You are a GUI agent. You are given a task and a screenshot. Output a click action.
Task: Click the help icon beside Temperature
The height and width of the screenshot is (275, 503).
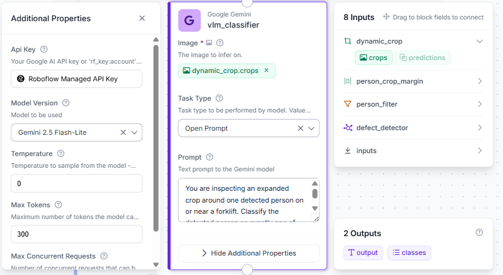61,153
